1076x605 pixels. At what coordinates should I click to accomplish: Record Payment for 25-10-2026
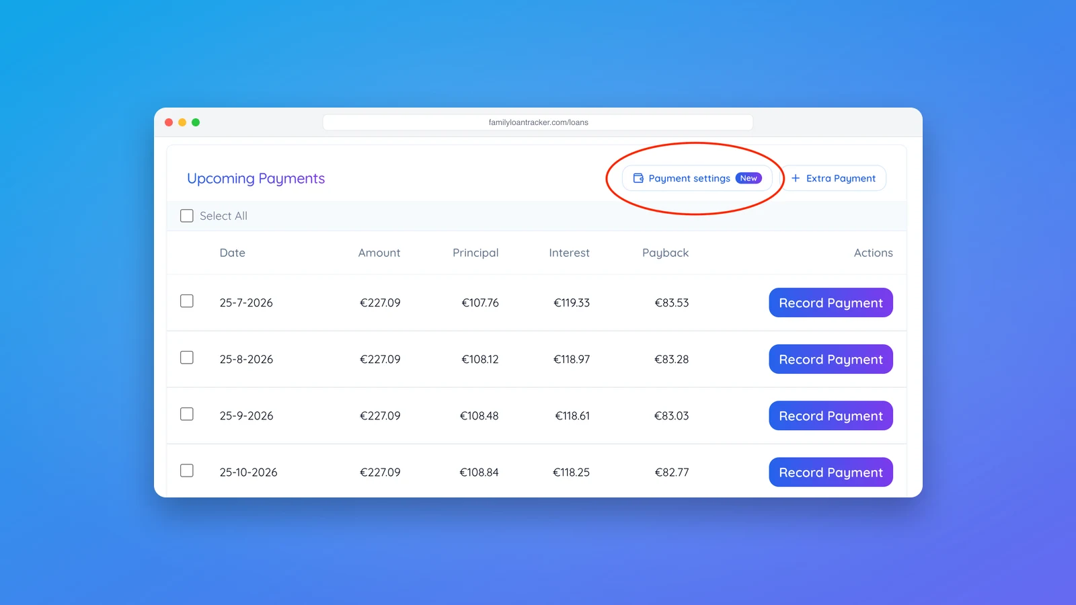coord(831,472)
